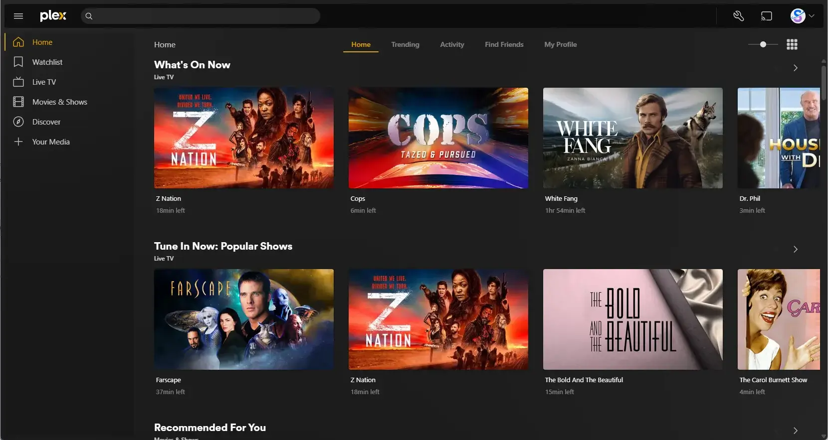This screenshot has width=828, height=440.
Task: Click the Watchlist bookmark icon
Action: click(18, 62)
